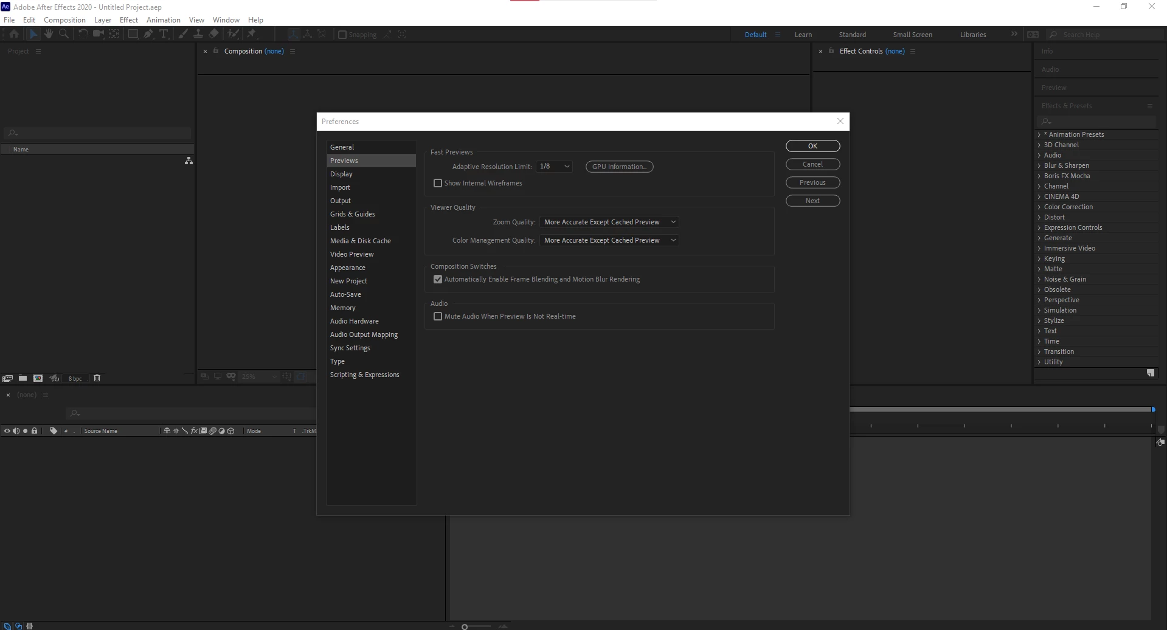Select the Zoom magnifier tool
This screenshot has height=630, width=1167.
coord(63,34)
